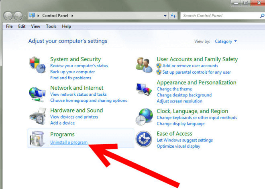Open Ease of Access category
The width and height of the screenshot is (265, 189).
coord(174,134)
